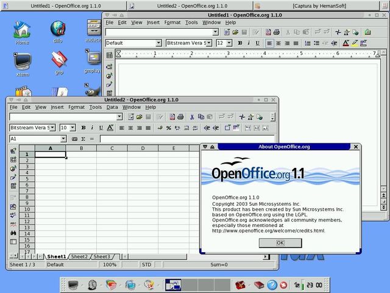Toggle Bold in the Untitled1 writer window
This screenshot has width=390, height=293.
240,43
